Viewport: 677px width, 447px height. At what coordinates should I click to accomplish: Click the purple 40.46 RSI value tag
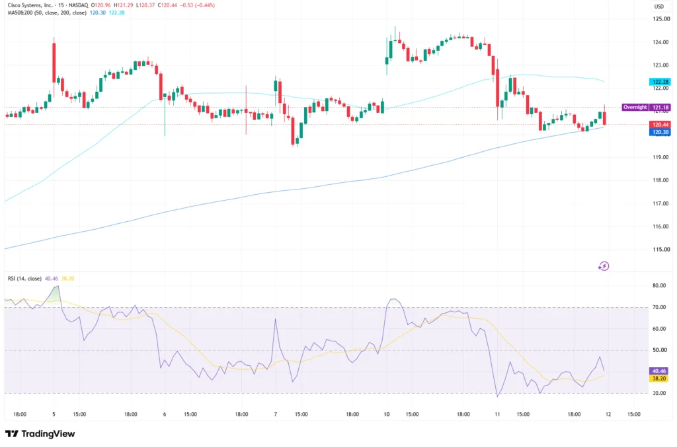pyautogui.click(x=659, y=370)
